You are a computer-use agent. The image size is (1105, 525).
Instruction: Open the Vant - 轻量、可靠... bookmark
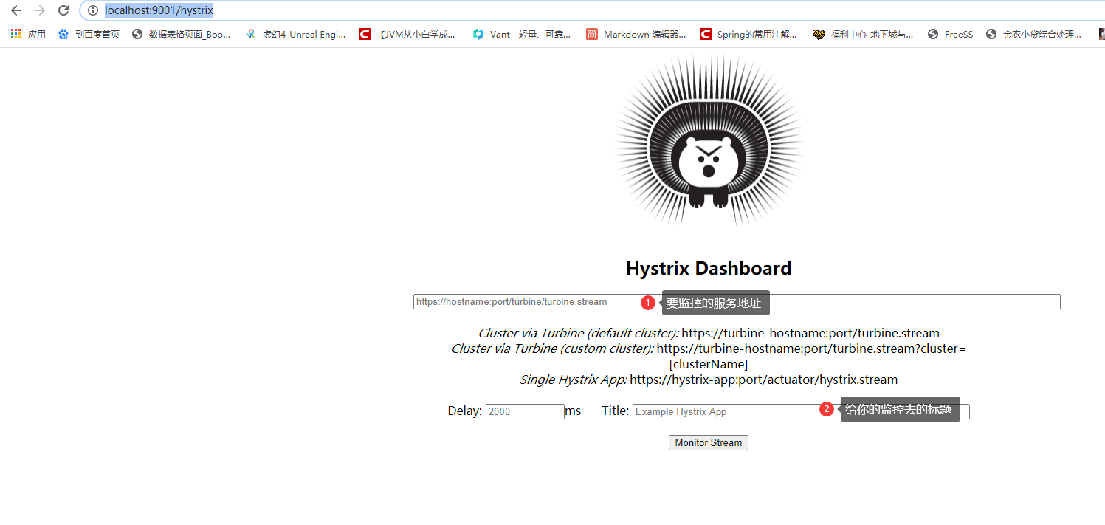tap(522, 34)
